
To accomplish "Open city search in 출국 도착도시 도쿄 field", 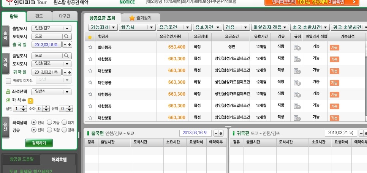I will coord(66,36).
